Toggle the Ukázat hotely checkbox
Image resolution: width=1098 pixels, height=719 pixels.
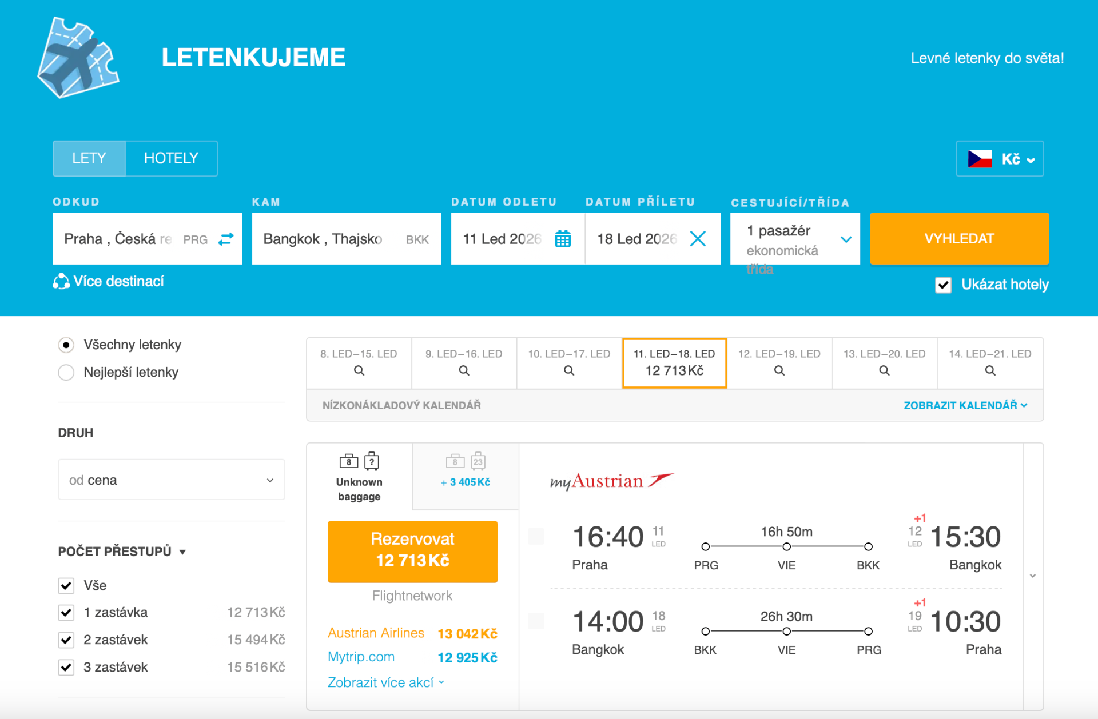pos(943,285)
